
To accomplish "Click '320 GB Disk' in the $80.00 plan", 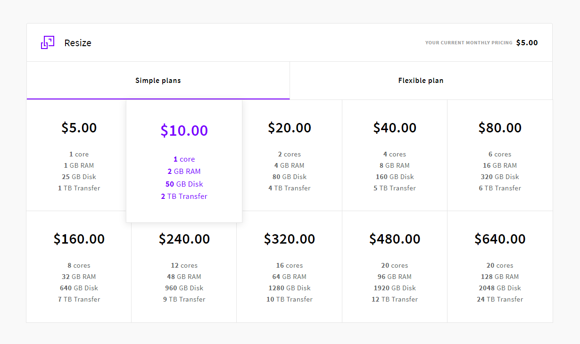I will pos(500,177).
